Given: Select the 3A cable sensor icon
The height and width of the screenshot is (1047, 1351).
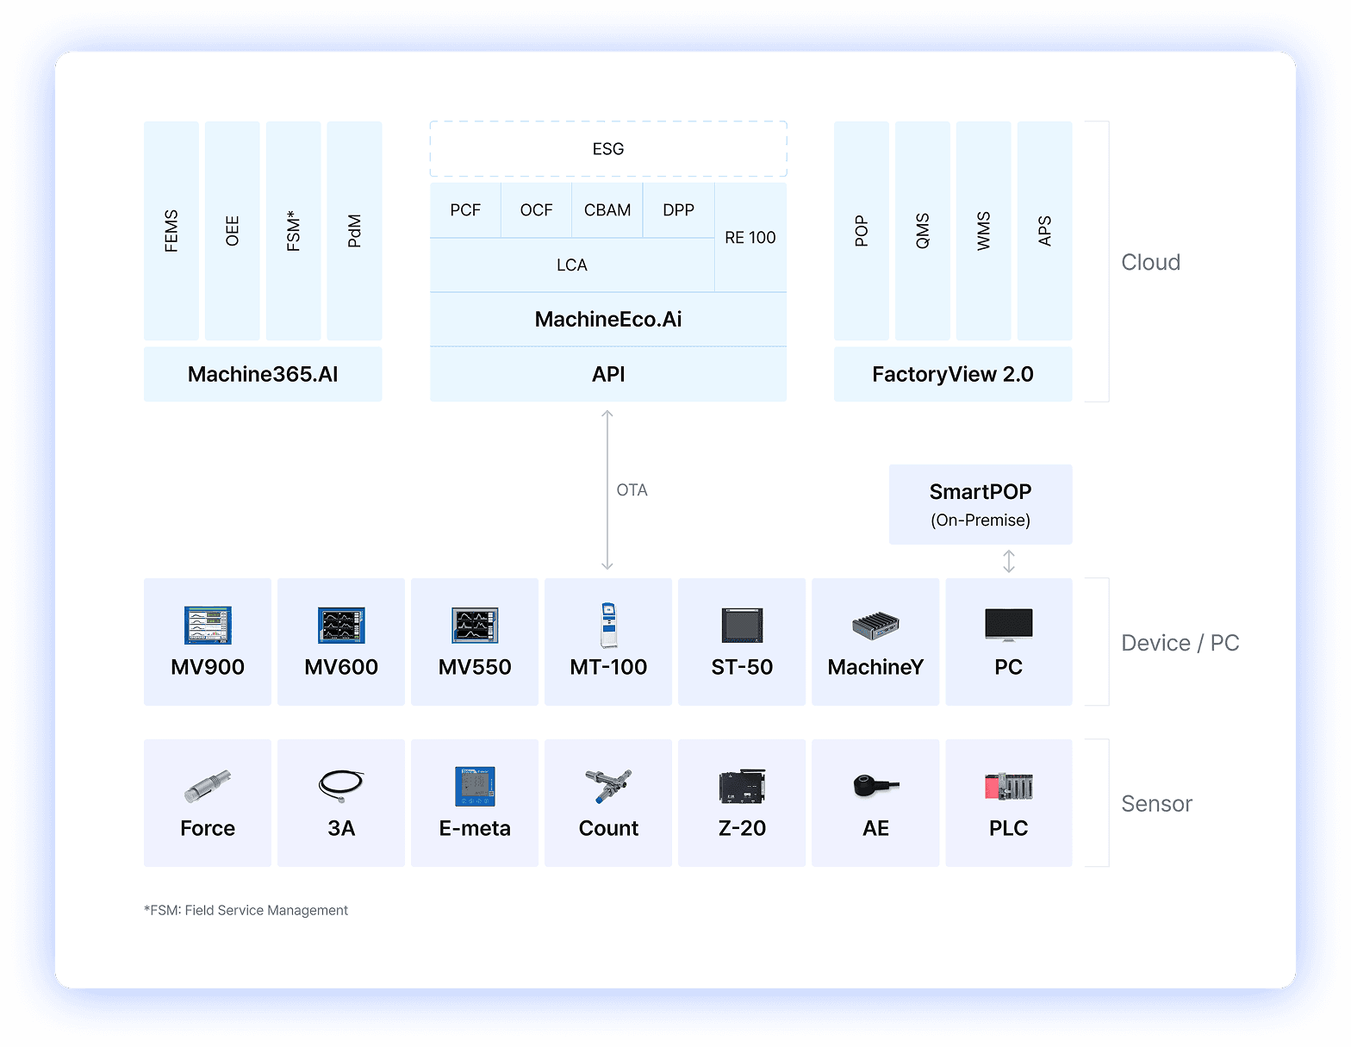Looking at the screenshot, I should (x=341, y=786).
